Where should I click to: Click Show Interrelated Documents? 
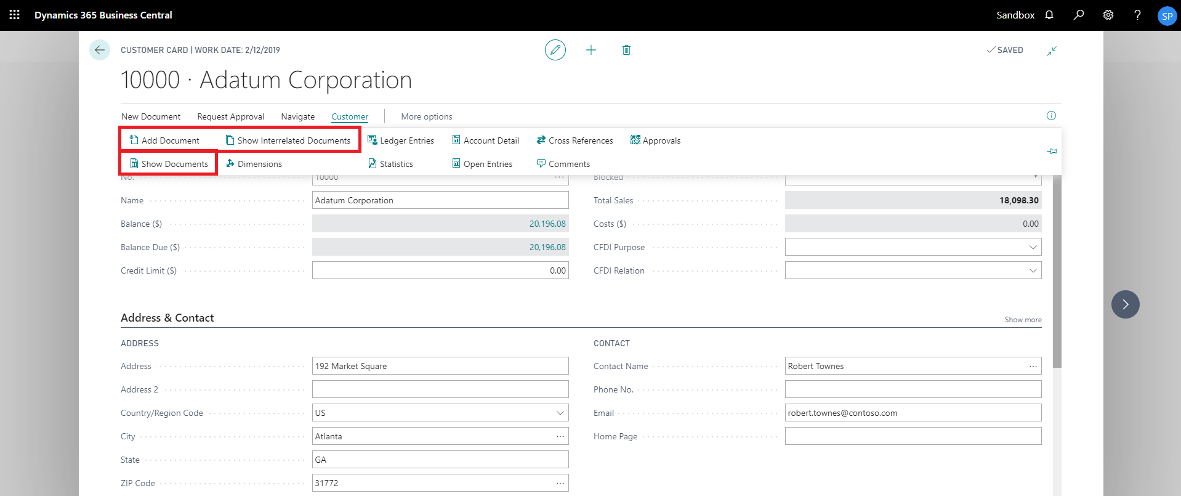click(x=288, y=140)
